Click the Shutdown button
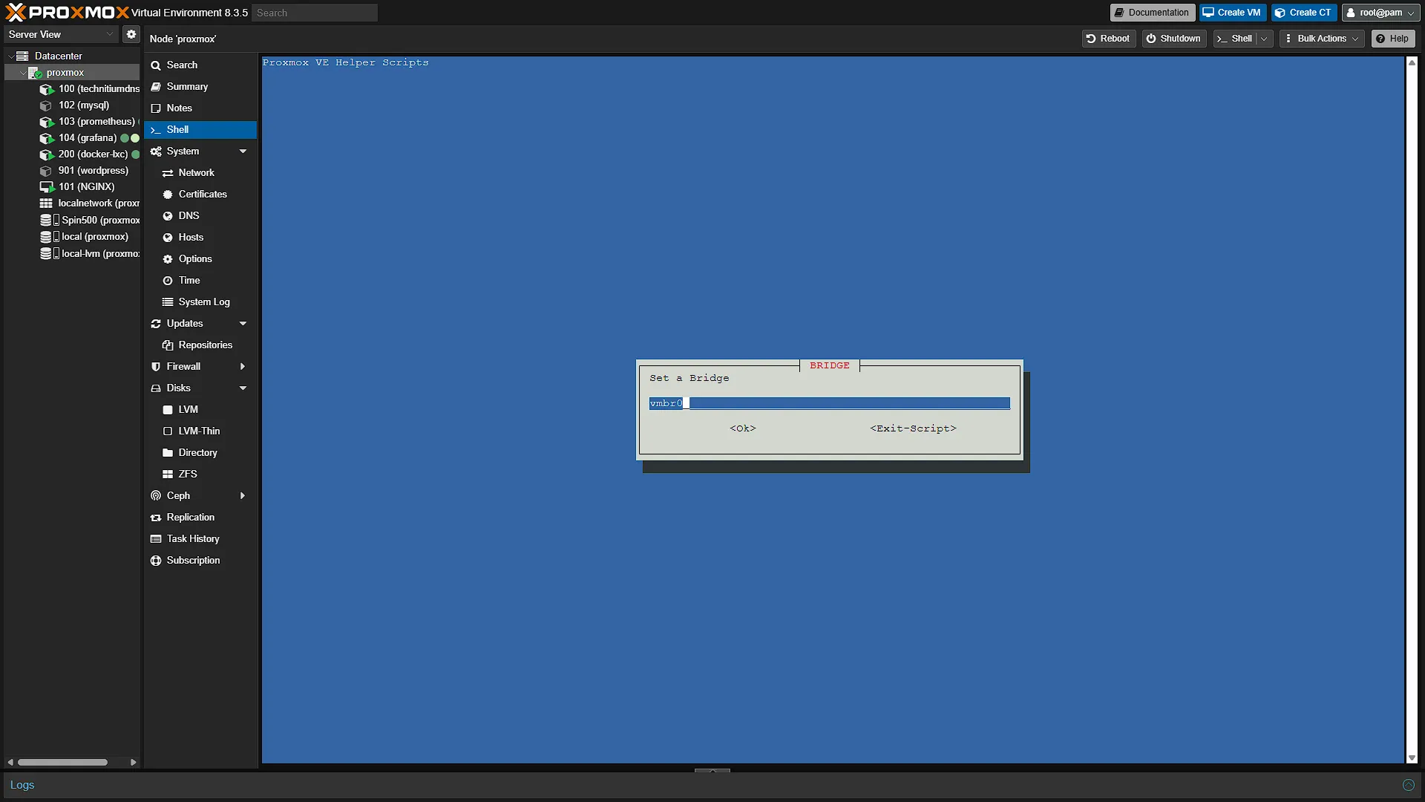Viewport: 1425px width, 802px height. (x=1173, y=39)
